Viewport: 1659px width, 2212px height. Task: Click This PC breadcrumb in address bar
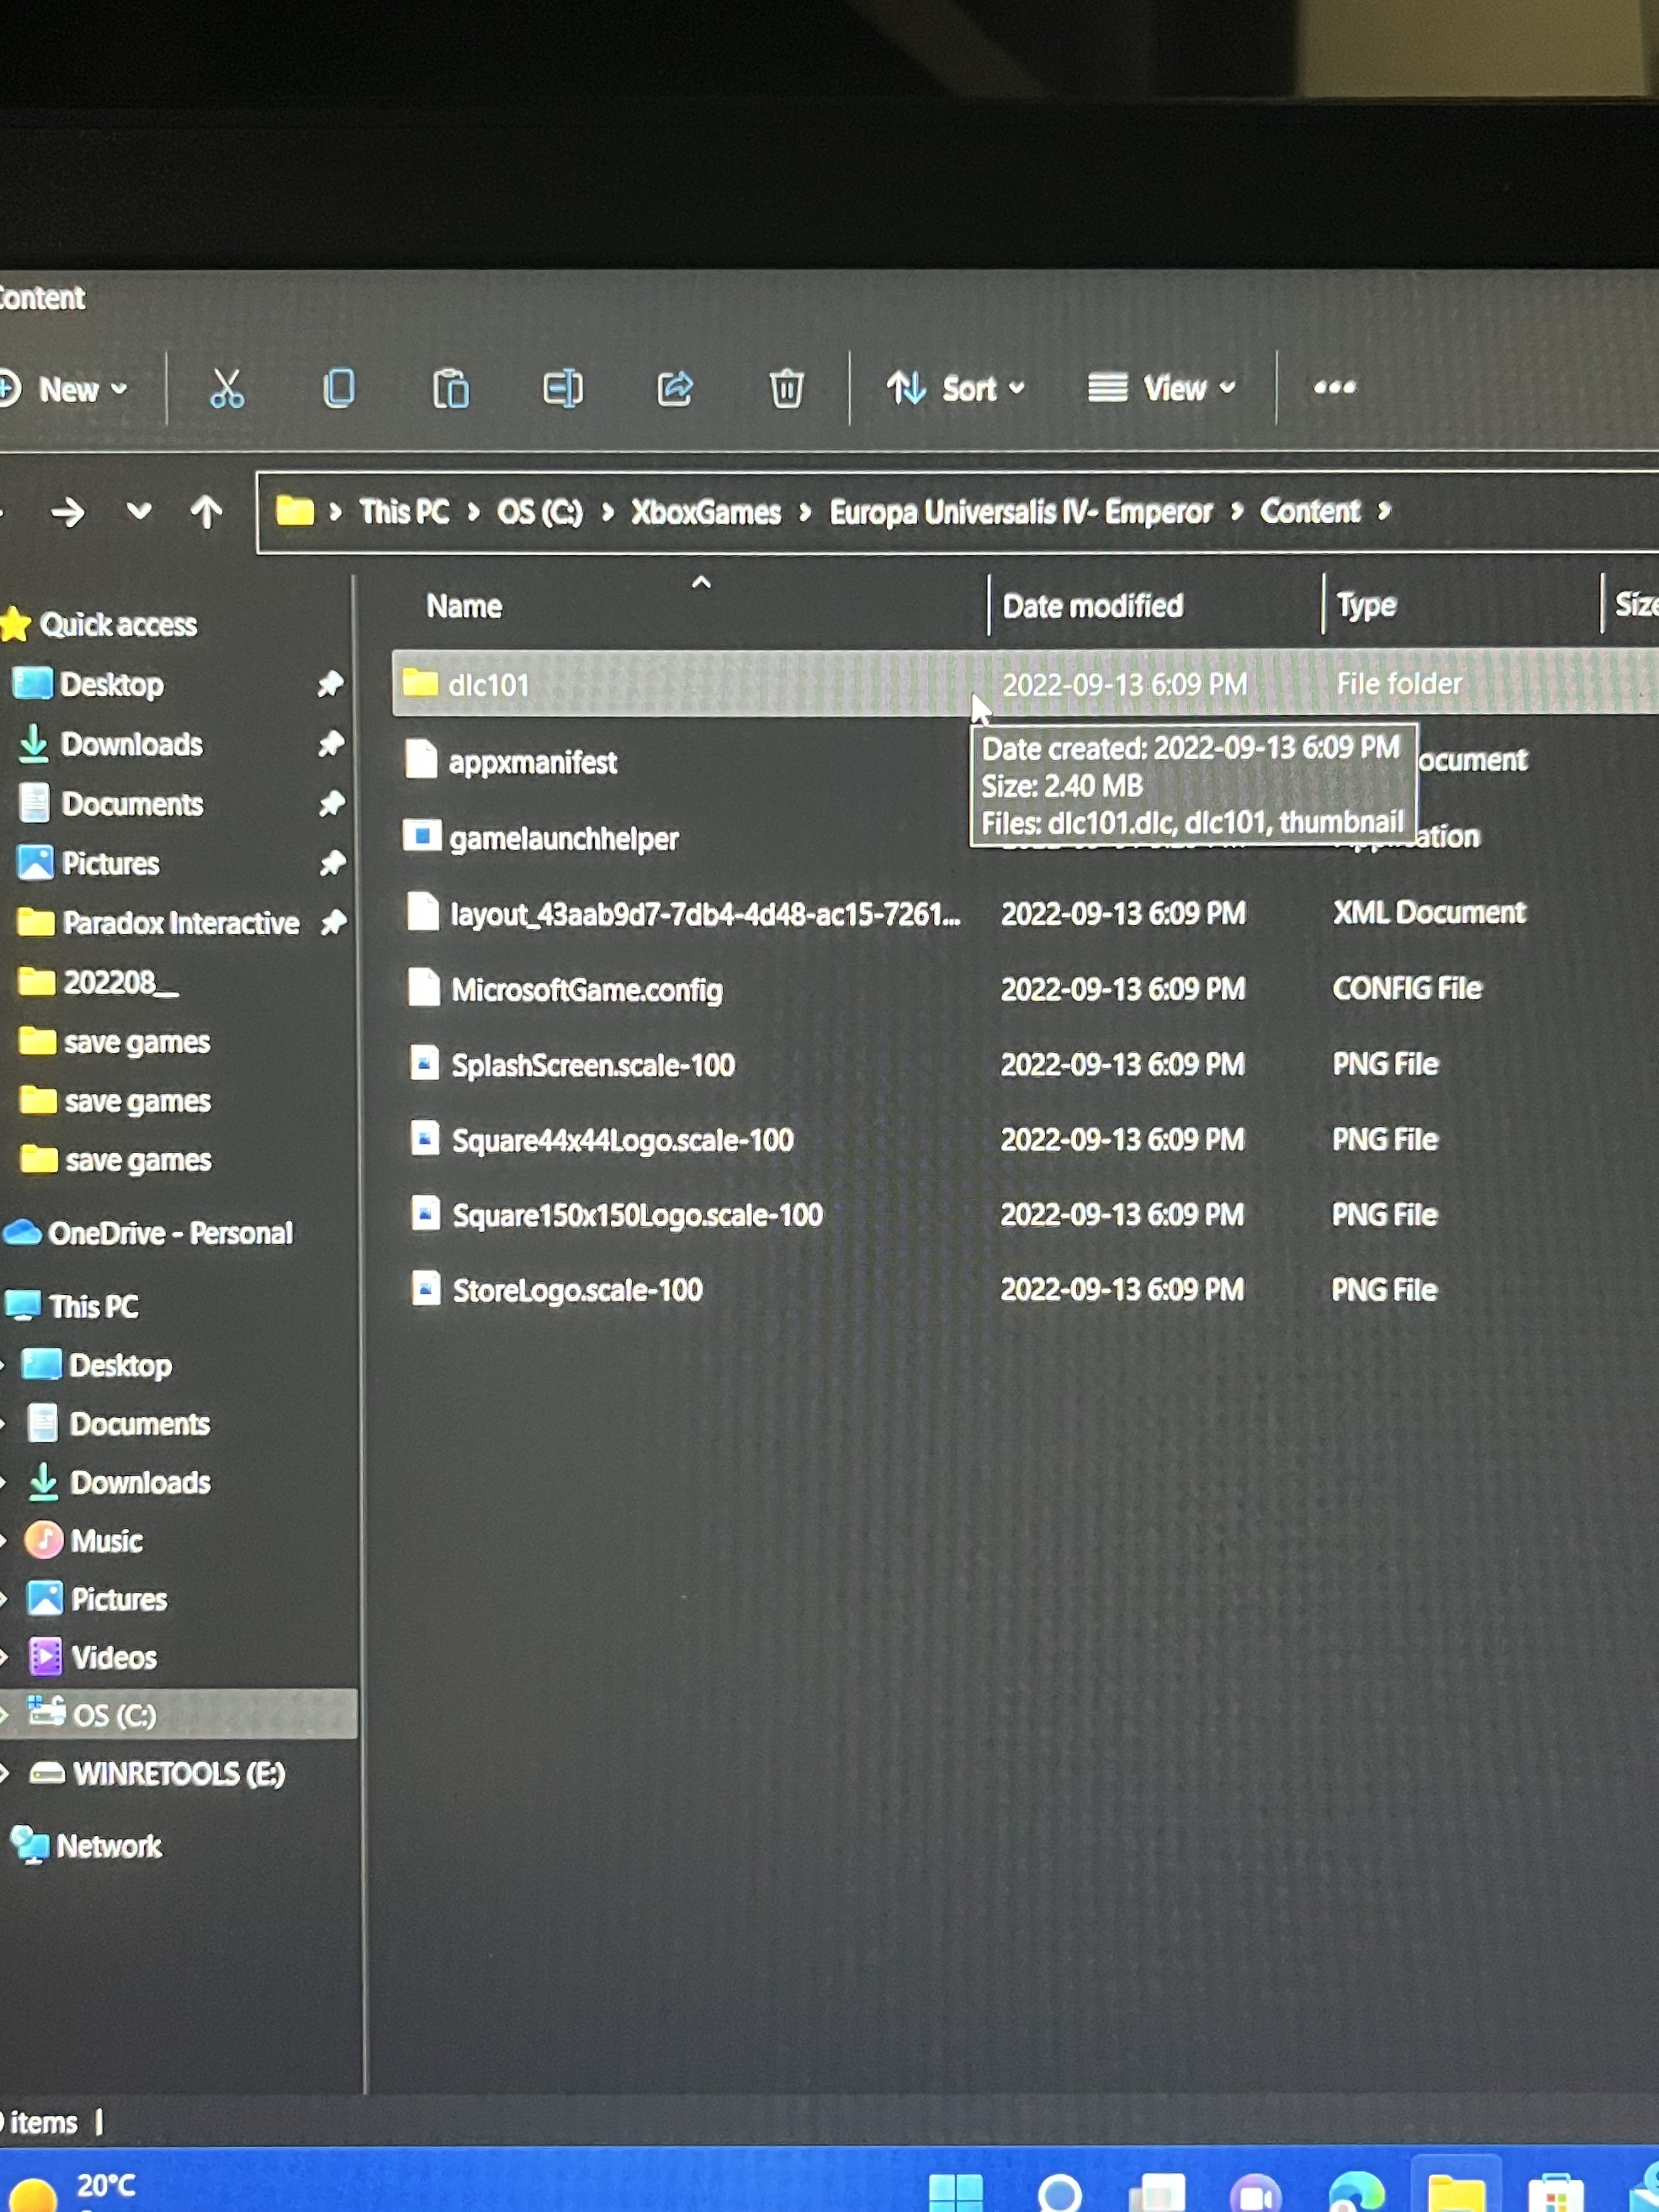click(x=404, y=512)
